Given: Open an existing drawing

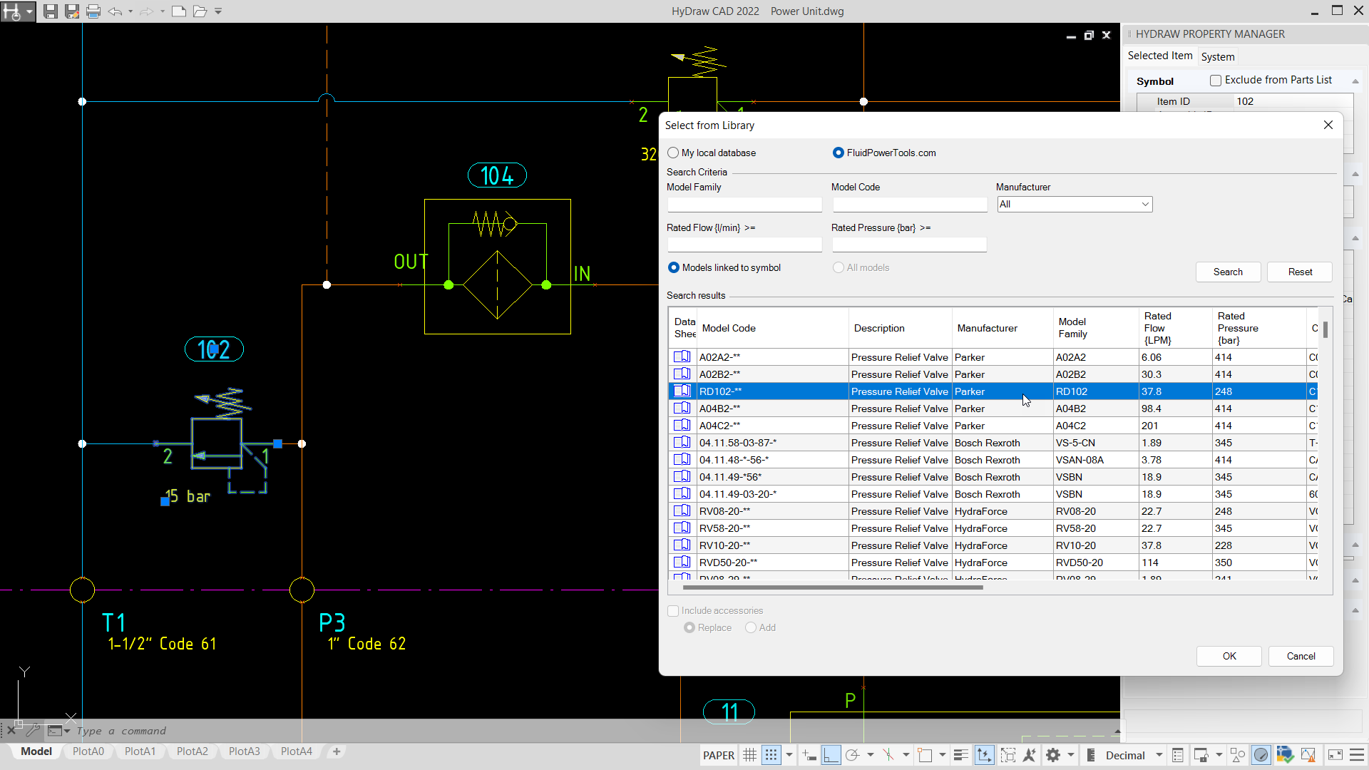Looking at the screenshot, I should (x=199, y=11).
